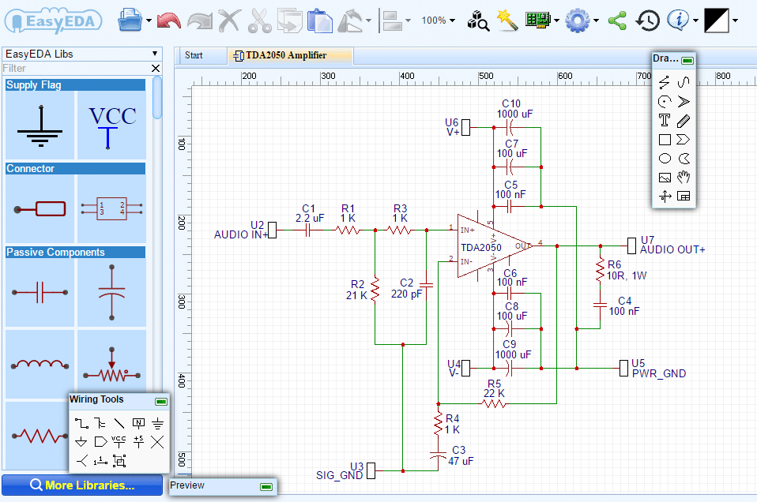Expand the align dropdown arrow

click(x=408, y=21)
